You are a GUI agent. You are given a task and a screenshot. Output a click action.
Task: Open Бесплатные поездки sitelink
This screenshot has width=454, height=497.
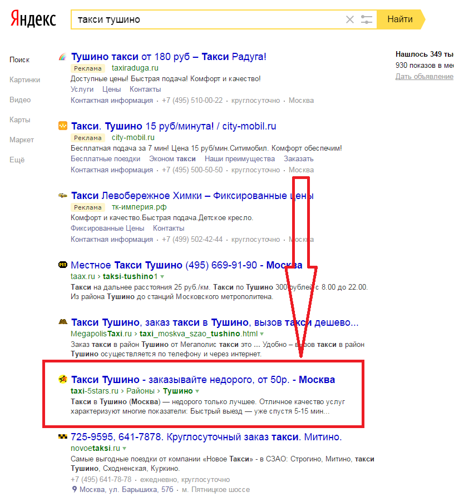tap(105, 159)
